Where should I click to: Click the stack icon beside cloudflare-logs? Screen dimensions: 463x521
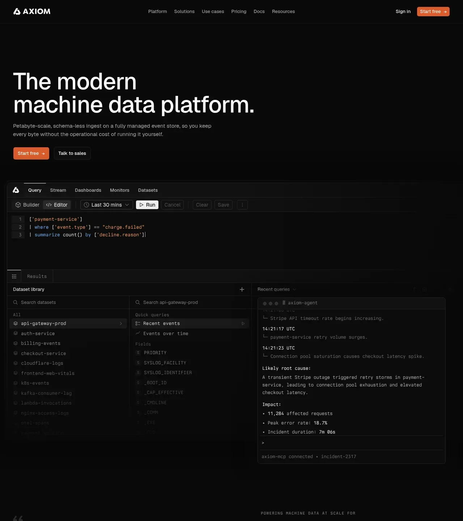tap(16, 363)
